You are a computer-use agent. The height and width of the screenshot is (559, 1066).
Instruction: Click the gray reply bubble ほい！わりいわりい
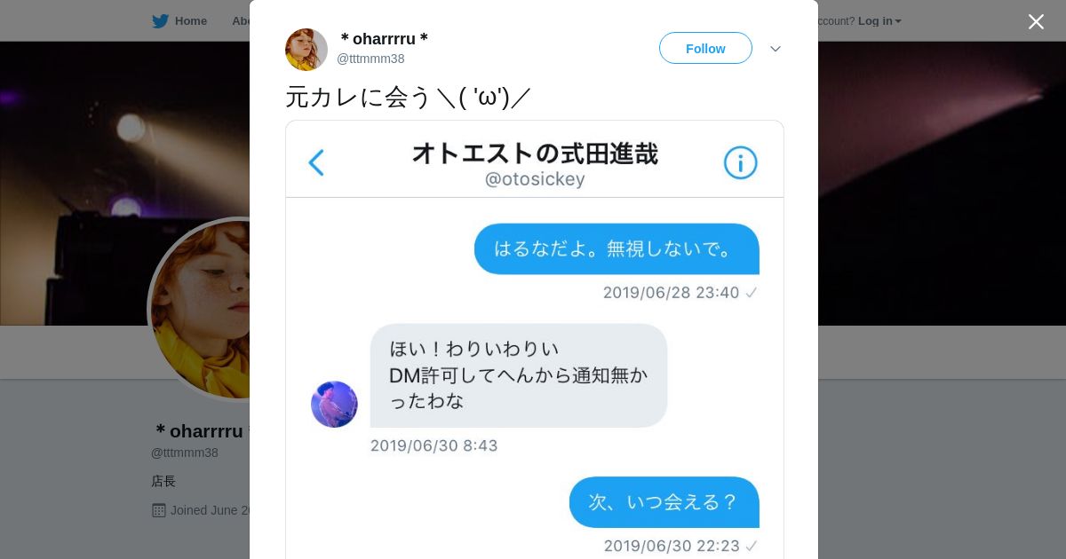pos(519,375)
